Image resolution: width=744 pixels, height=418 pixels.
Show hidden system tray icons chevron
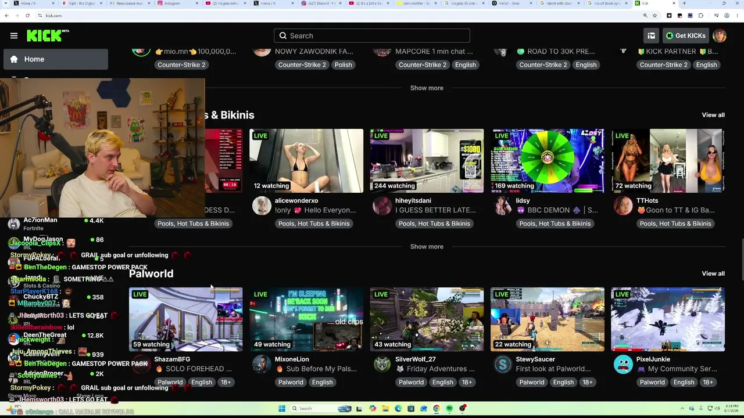683,409
